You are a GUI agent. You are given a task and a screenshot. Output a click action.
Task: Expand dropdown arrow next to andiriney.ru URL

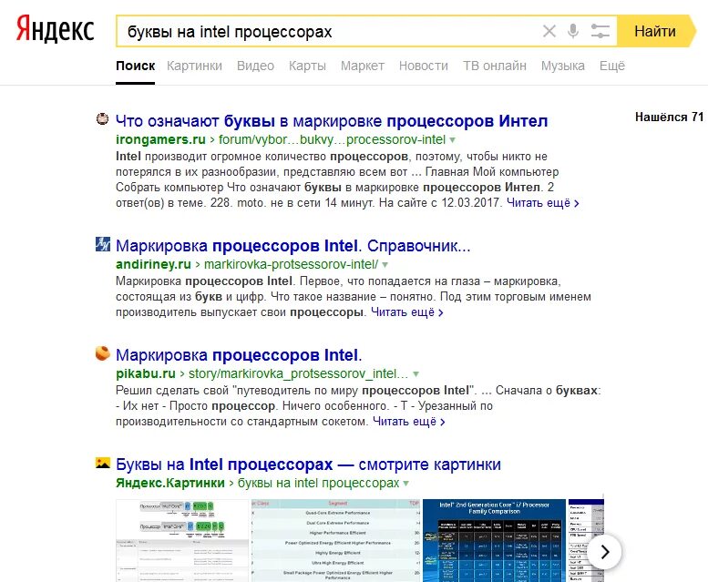coord(385,265)
